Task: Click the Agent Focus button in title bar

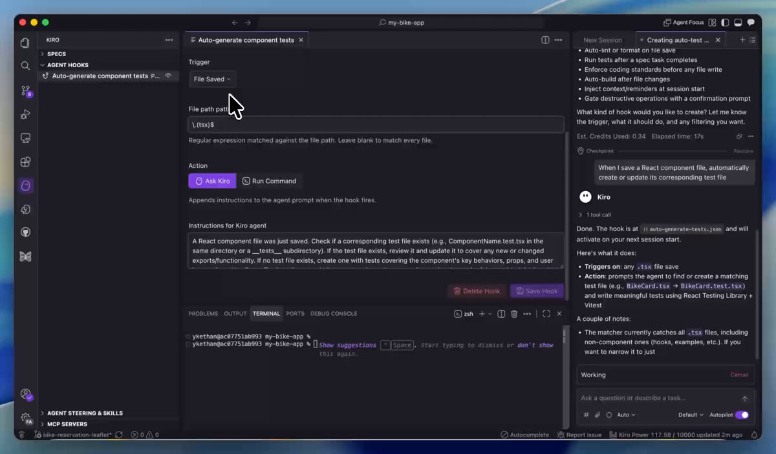Action: pyautogui.click(x=684, y=23)
